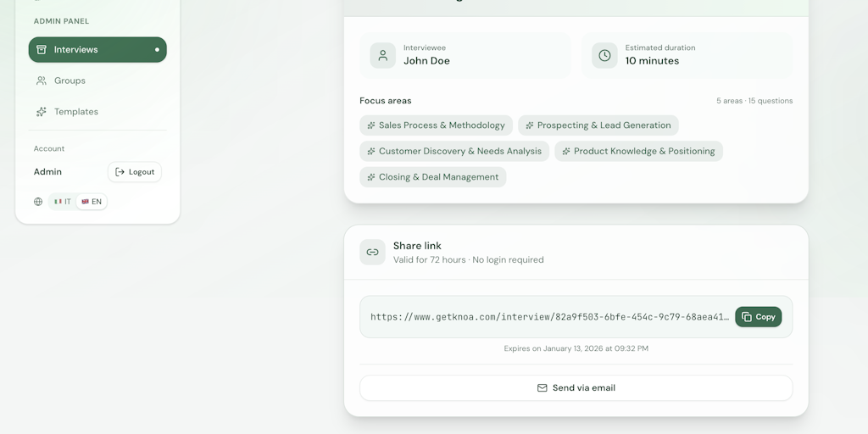Copy the interview share link
This screenshot has height=434, width=868.
tap(758, 317)
